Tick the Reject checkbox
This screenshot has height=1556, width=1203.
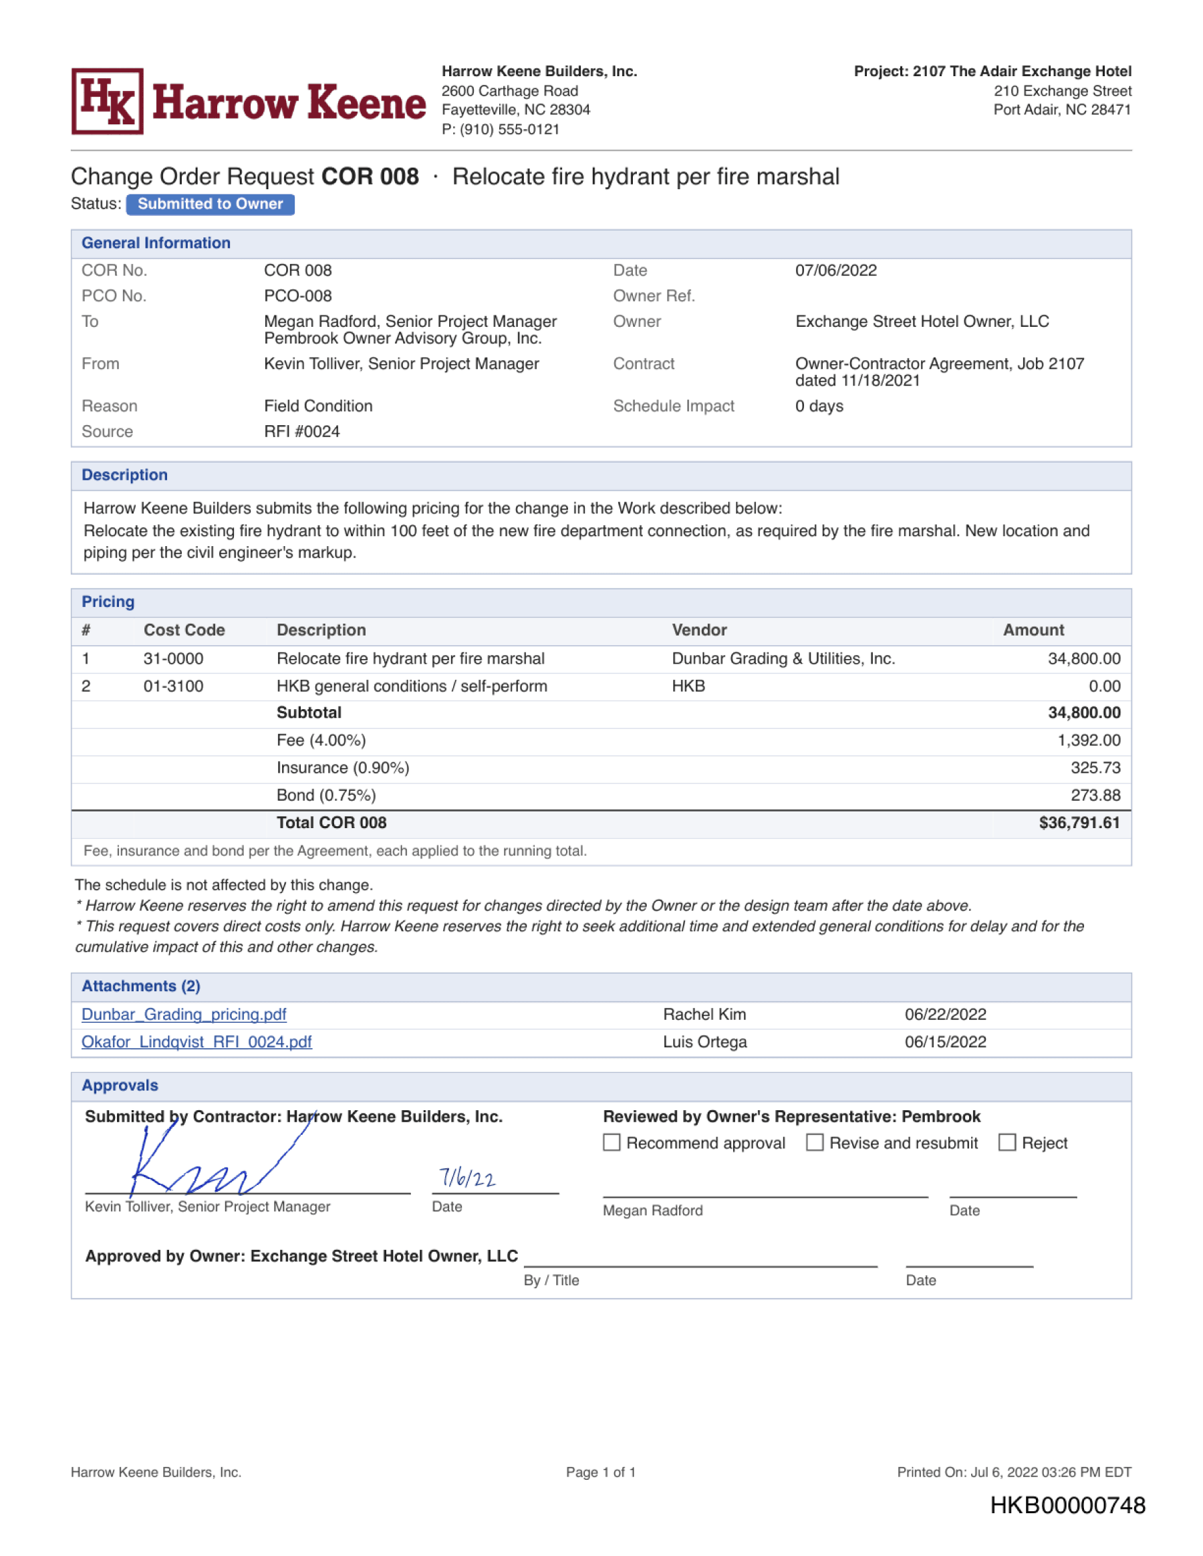tap(1007, 1143)
